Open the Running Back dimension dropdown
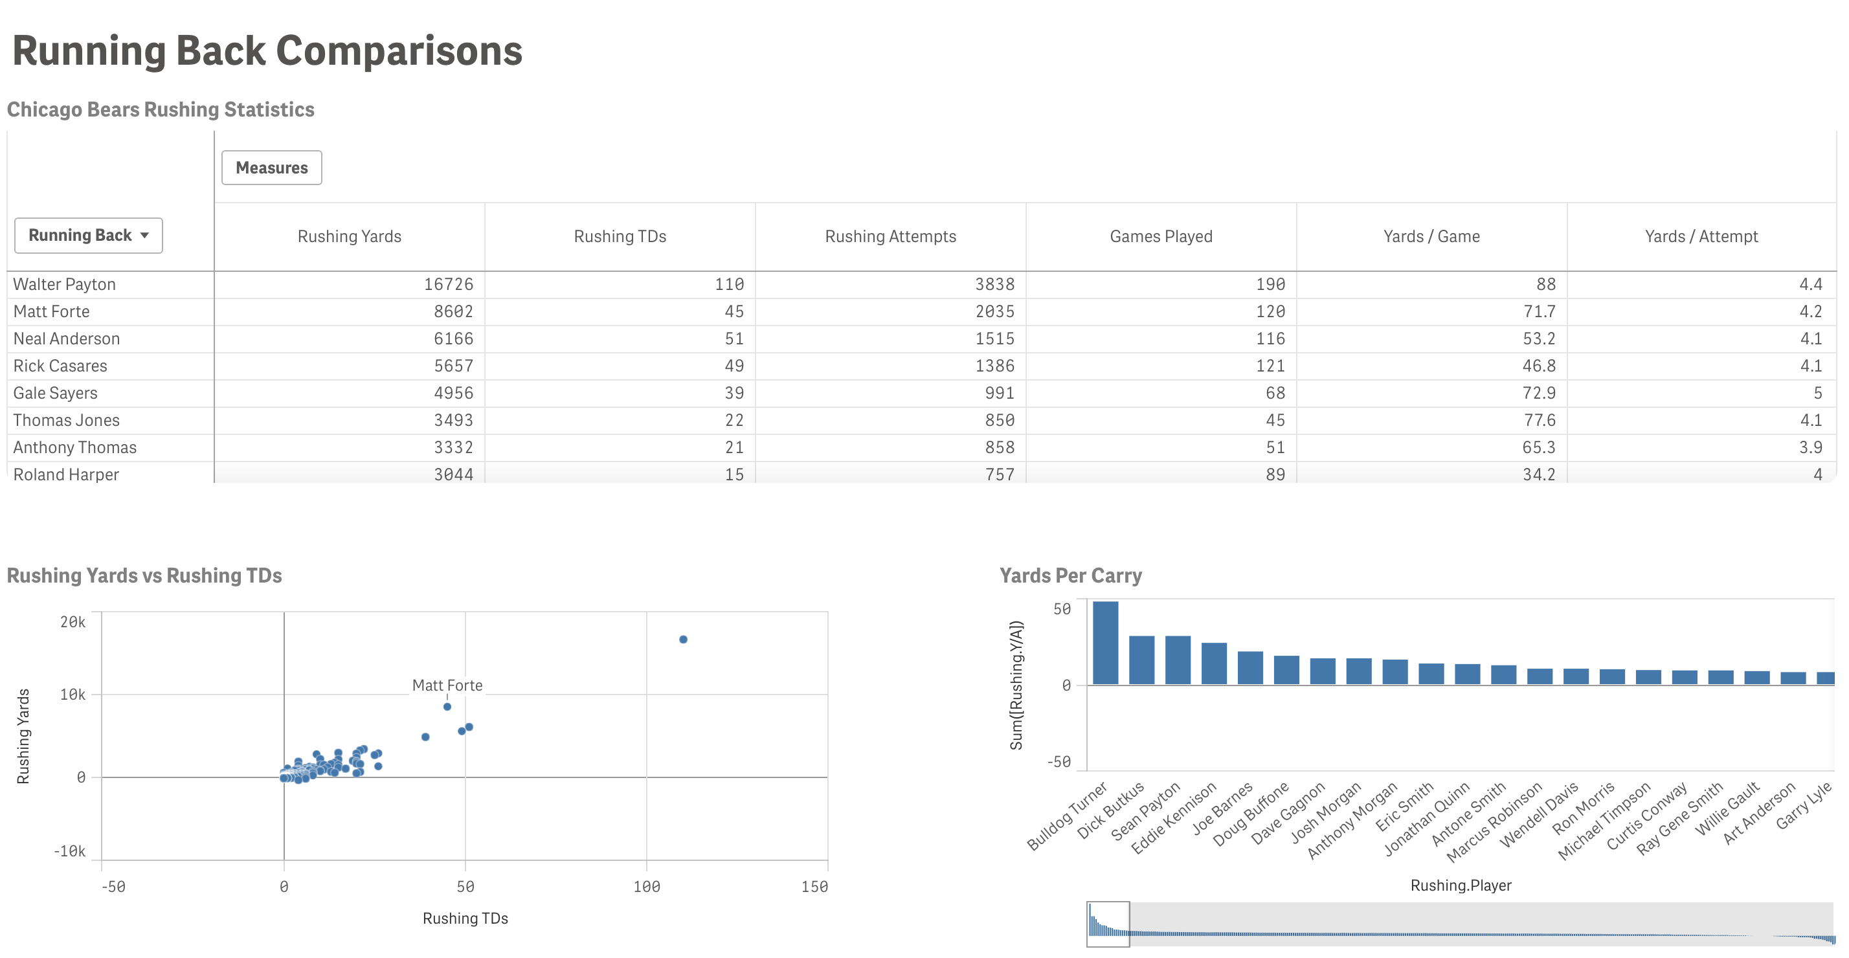This screenshot has height=958, width=1849. (88, 236)
